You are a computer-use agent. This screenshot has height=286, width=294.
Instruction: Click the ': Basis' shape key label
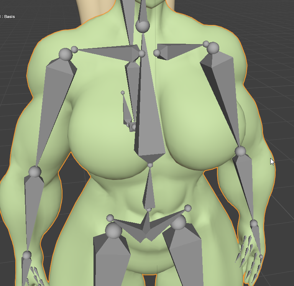click(x=8, y=16)
